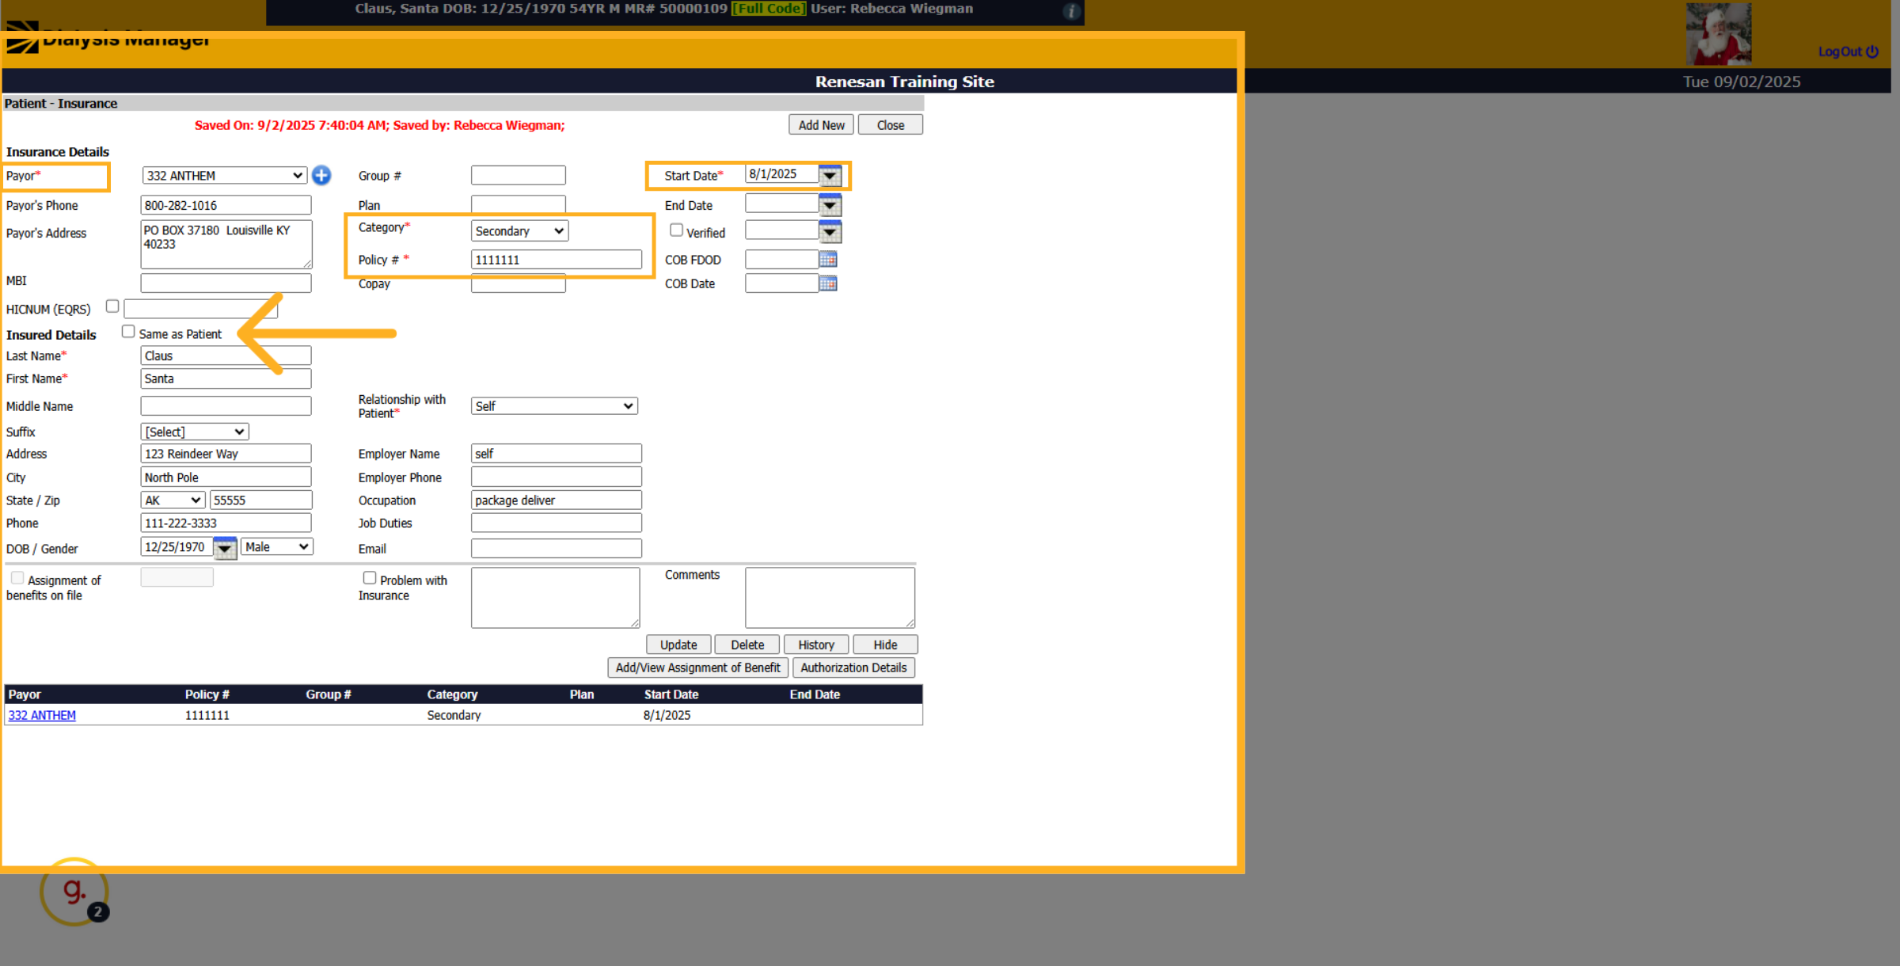Check Assignment of benefits on file
This screenshot has width=1900, height=966.
click(17, 577)
